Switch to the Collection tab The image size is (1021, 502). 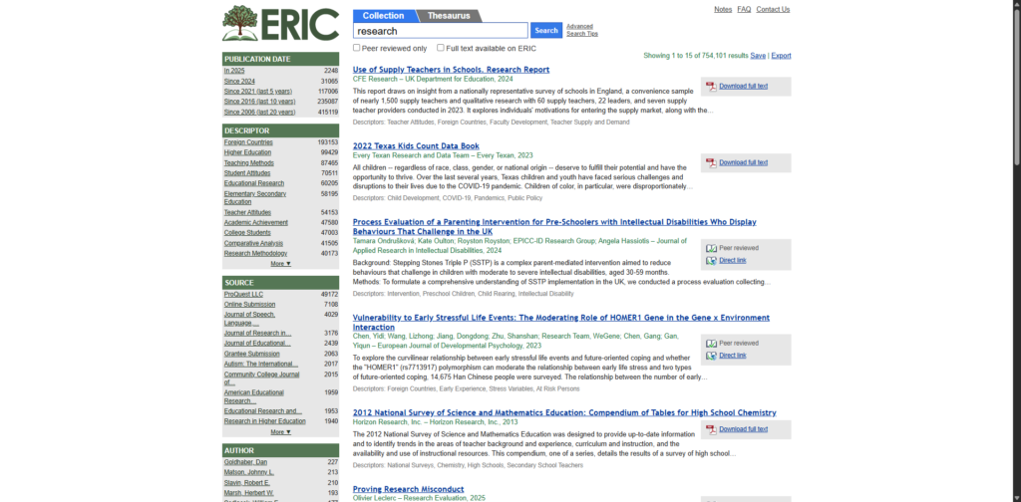click(384, 16)
